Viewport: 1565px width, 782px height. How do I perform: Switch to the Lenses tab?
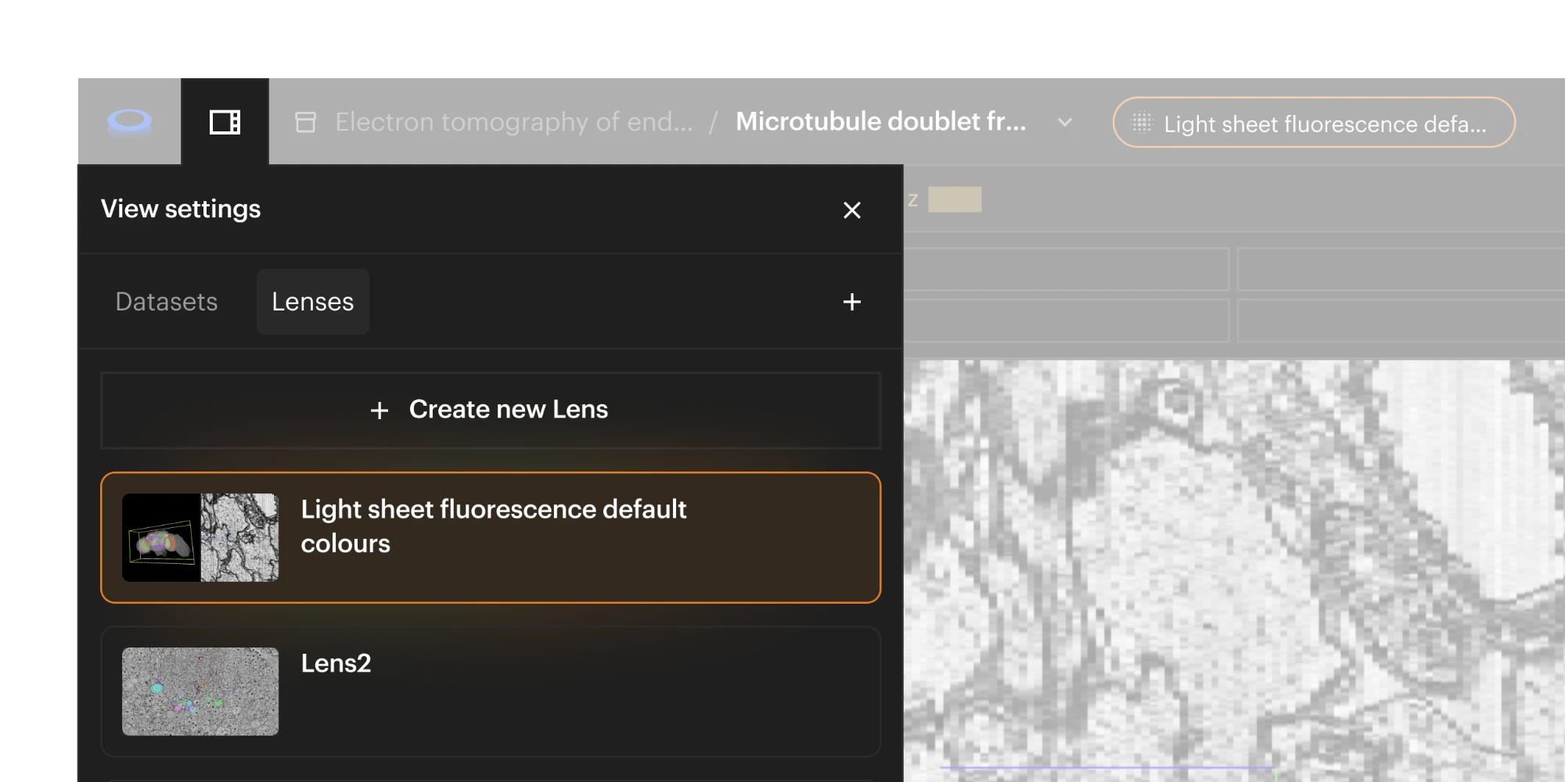point(313,302)
